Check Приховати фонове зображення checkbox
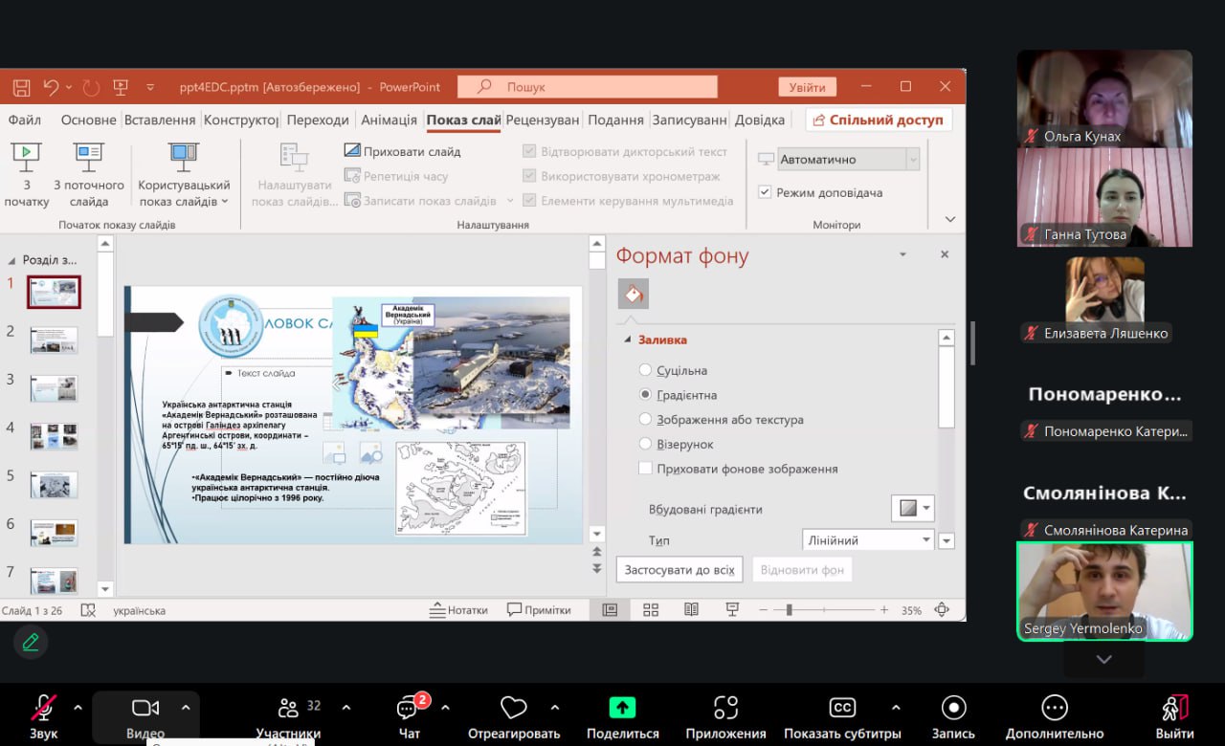The height and width of the screenshot is (746, 1225). (645, 469)
